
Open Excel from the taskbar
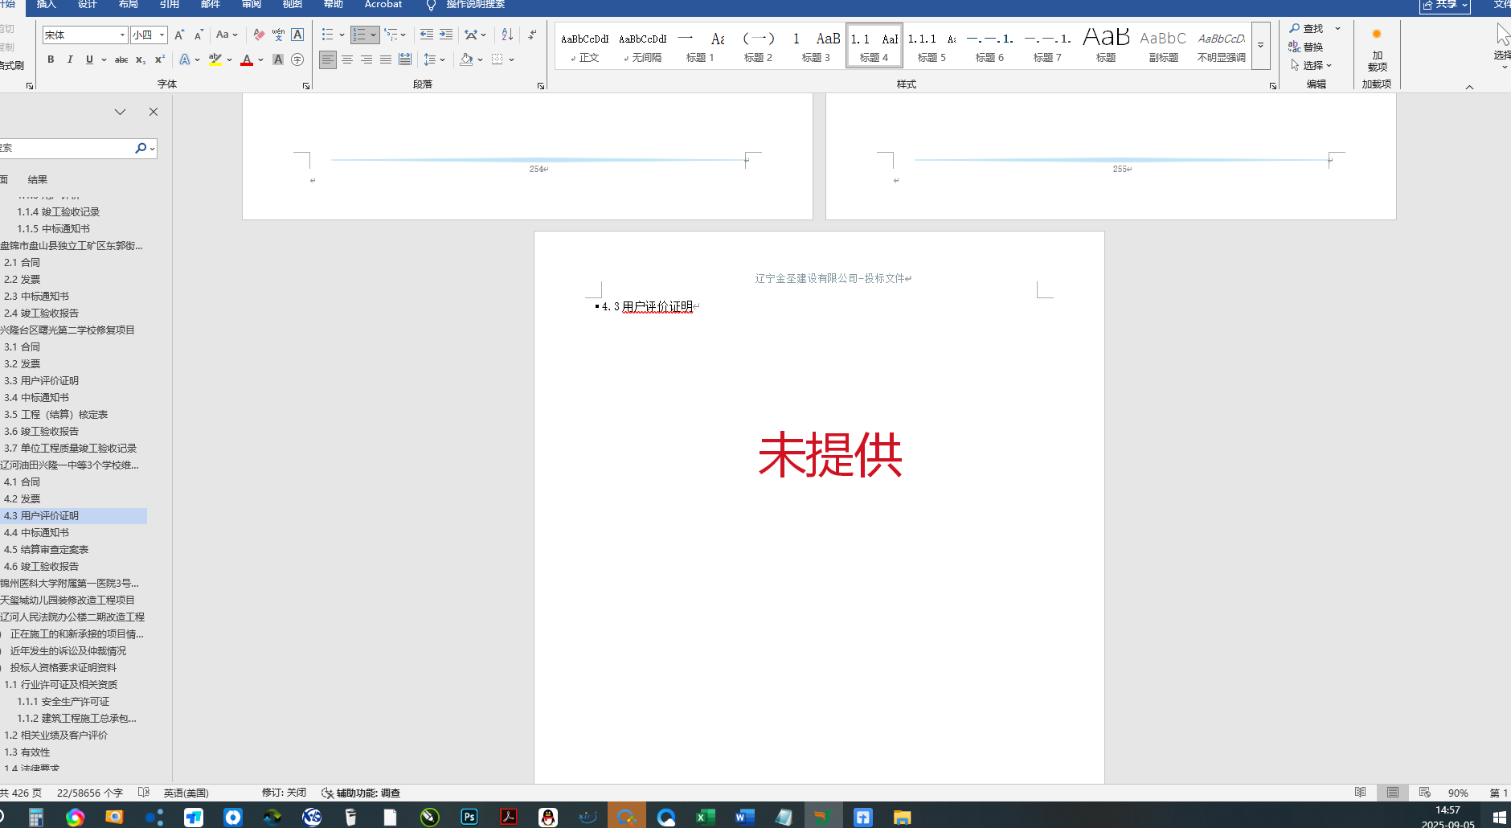click(705, 817)
